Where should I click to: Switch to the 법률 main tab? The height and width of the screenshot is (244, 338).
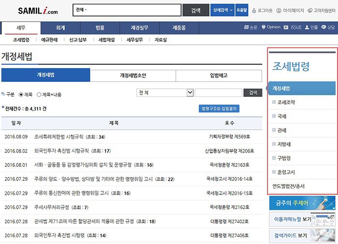(x=100, y=28)
